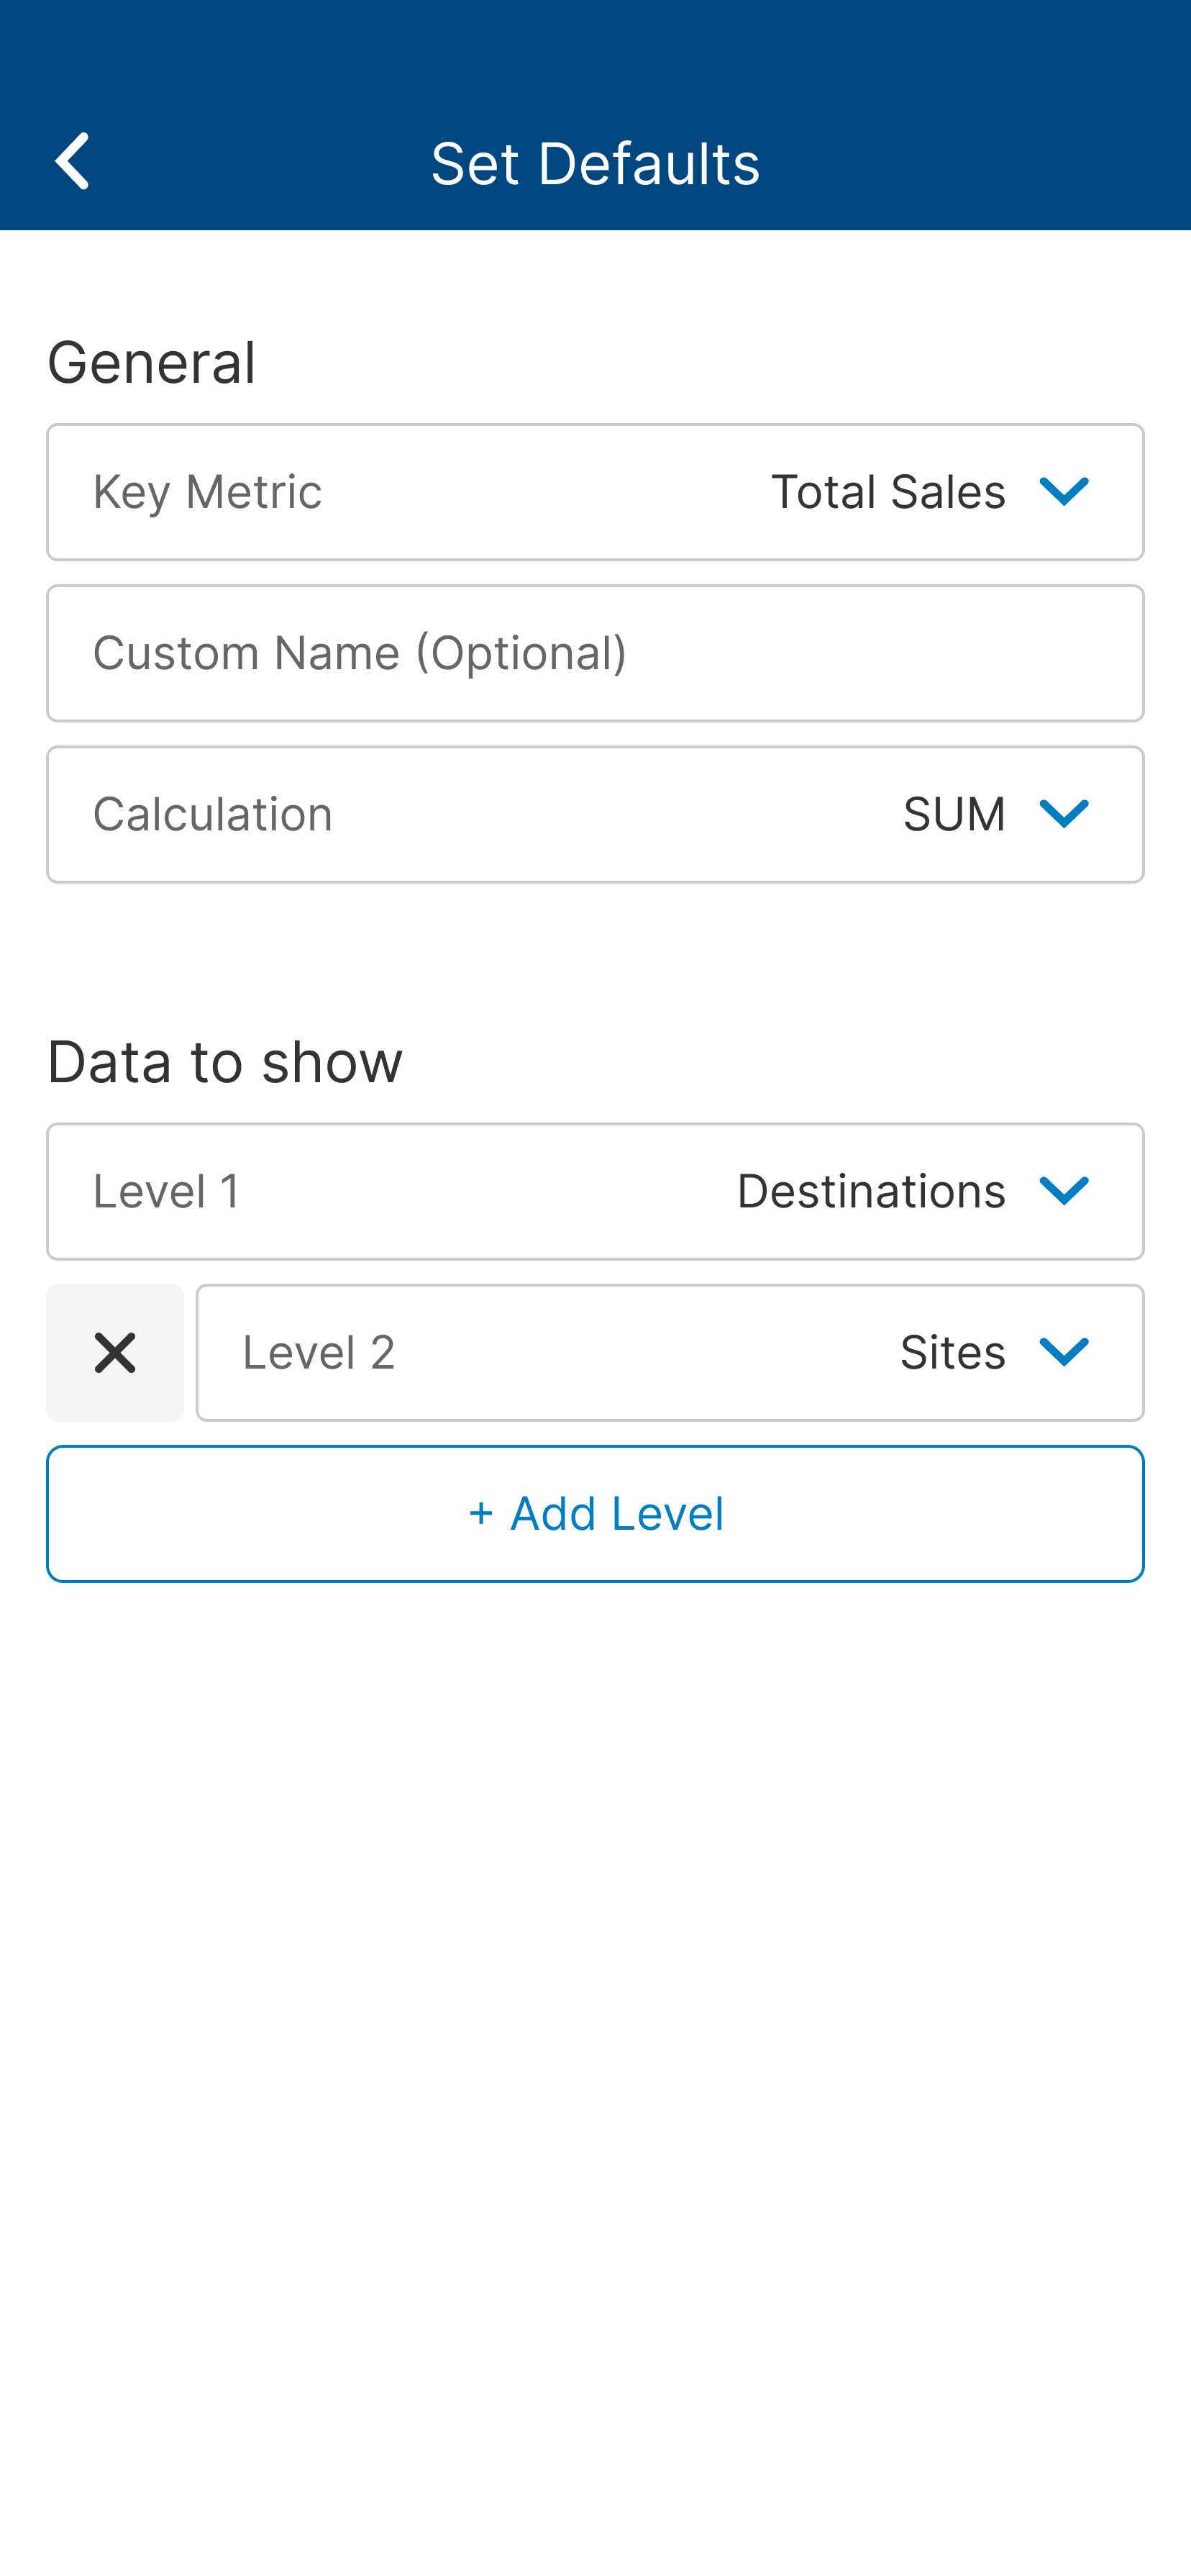Remove Level 2 using the X icon
Viewport: 1191px width, 2576px height.
pyautogui.click(x=114, y=1353)
